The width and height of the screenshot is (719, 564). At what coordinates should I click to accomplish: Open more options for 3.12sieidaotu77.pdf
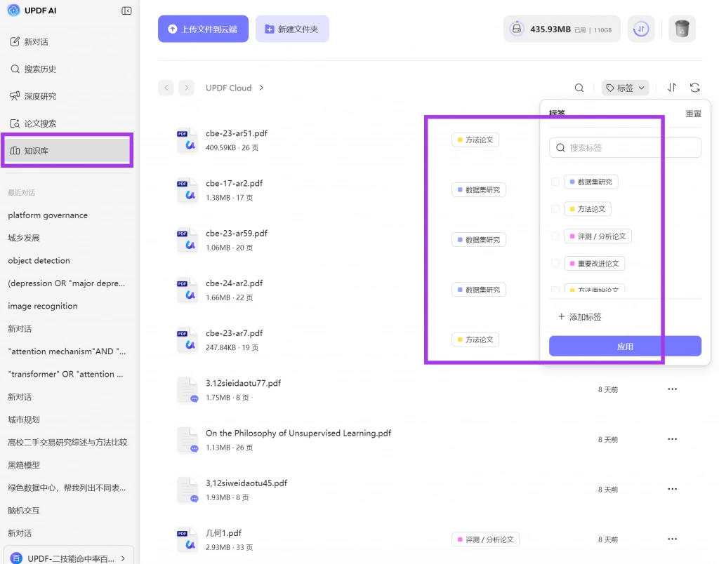[x=672, y=389]
